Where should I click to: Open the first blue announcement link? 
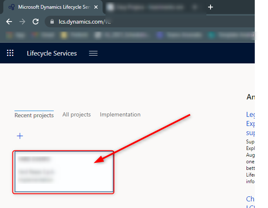click(x=251, y=123)
